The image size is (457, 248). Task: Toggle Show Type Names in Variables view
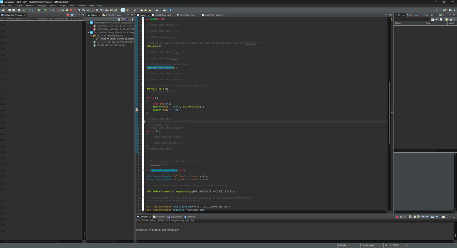click(433, 19)
